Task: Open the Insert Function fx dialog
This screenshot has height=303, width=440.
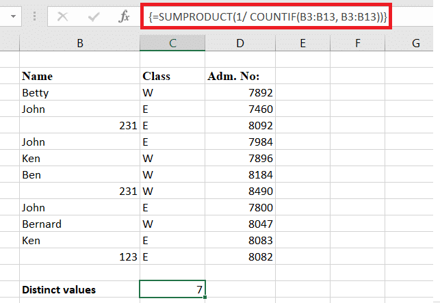Action: tap(124, 17)
